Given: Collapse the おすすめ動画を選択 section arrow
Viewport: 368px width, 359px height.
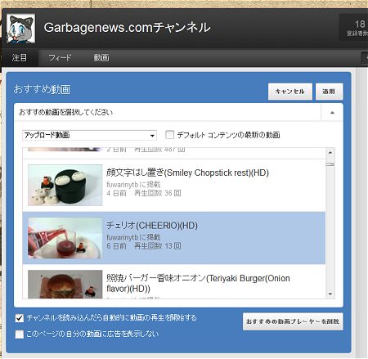Looking at the screenshot, I should 332,112.
